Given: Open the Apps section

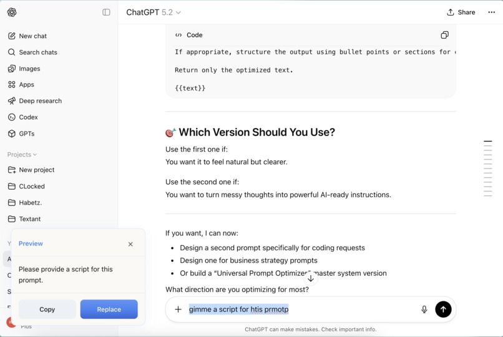Looking at the screenshot, I should click(21, 85).
